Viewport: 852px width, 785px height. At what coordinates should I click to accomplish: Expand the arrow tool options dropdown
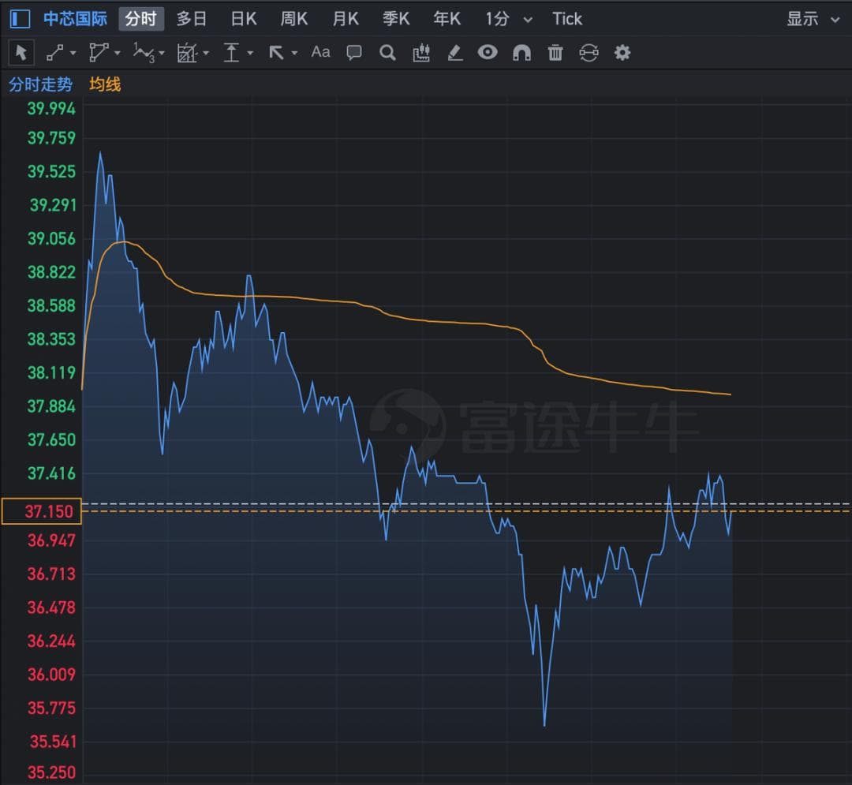click(295, 53)
